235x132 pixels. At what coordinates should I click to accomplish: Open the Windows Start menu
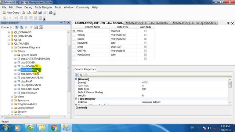click(6, 128)
